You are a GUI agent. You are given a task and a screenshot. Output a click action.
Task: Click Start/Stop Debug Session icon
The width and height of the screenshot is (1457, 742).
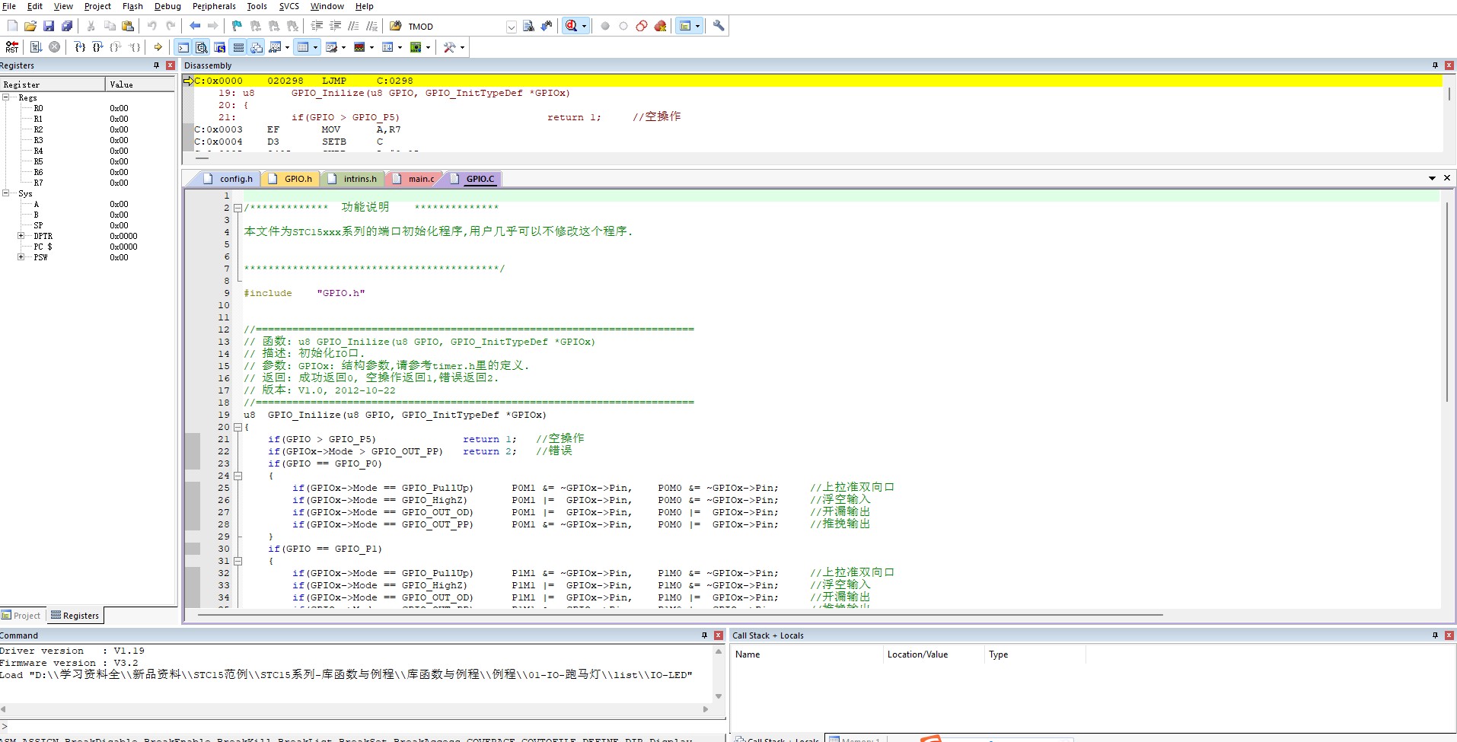(571, 26)
